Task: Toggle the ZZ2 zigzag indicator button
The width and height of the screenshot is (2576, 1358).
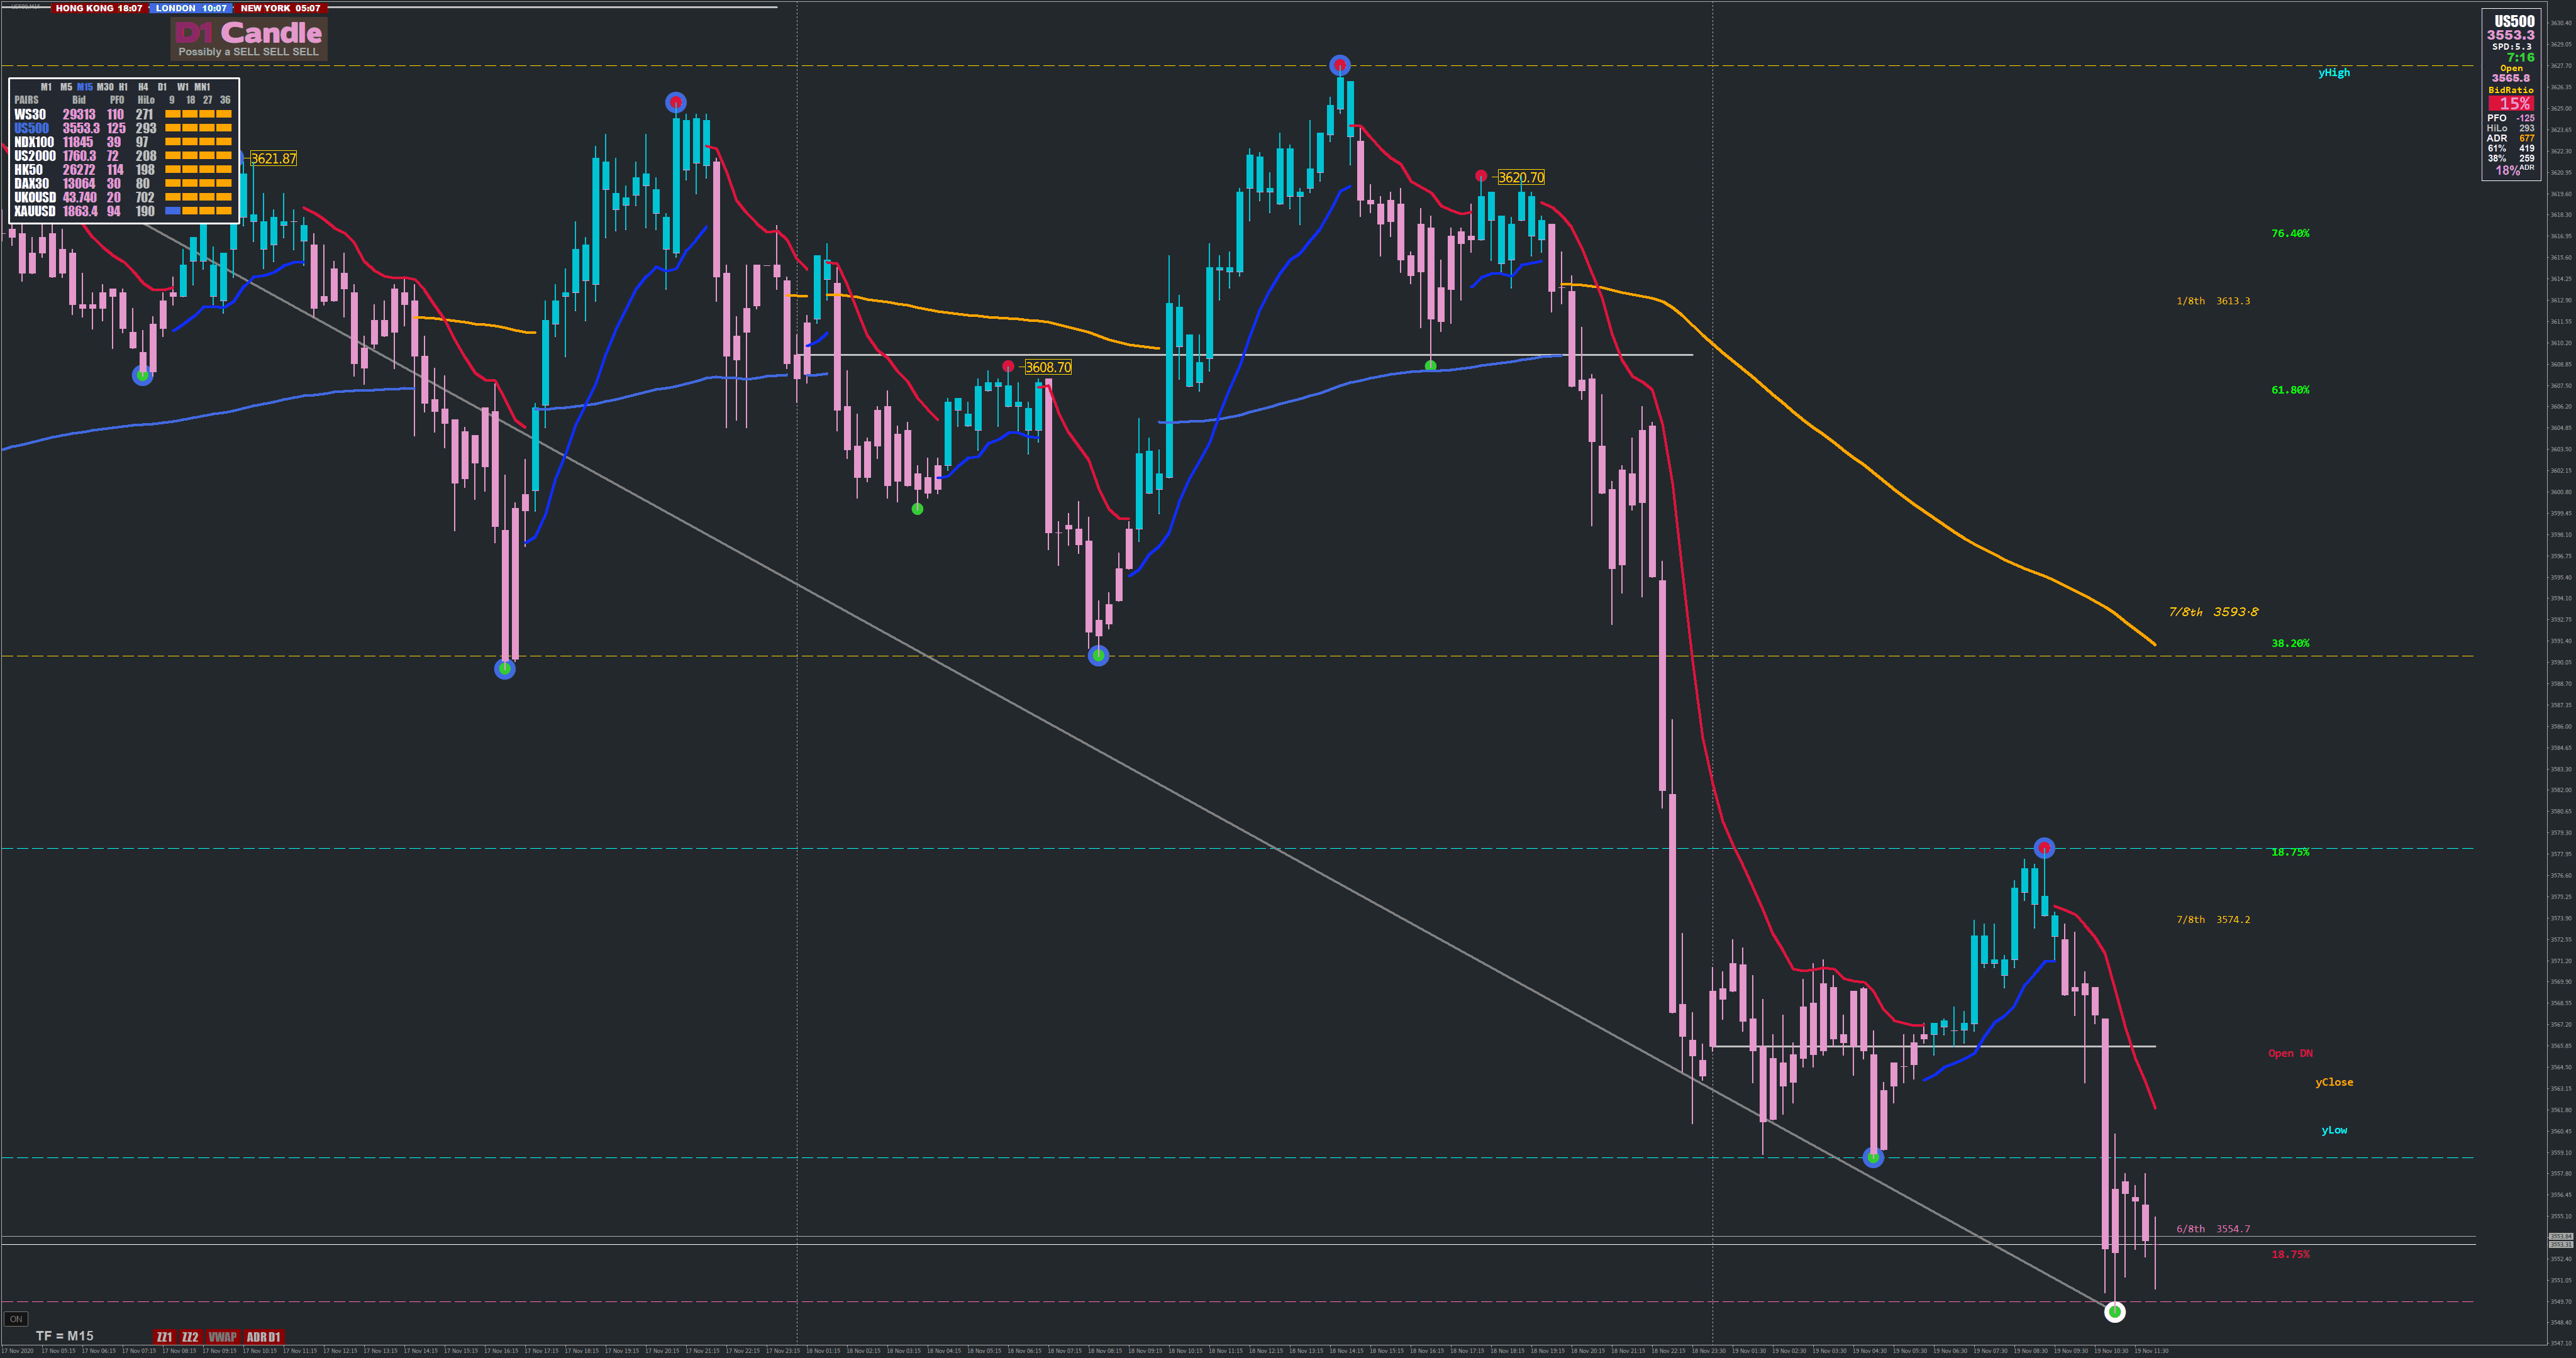Action: pos(190,1337)
